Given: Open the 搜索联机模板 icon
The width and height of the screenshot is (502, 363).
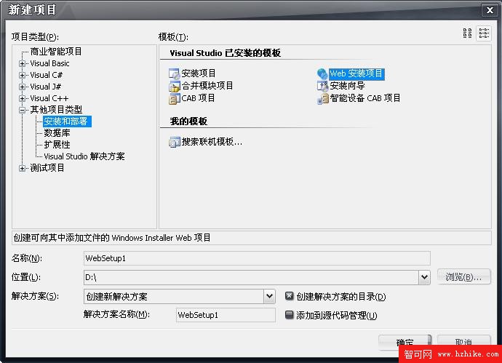Looking at the screenshot, I should tap(175, 142).
